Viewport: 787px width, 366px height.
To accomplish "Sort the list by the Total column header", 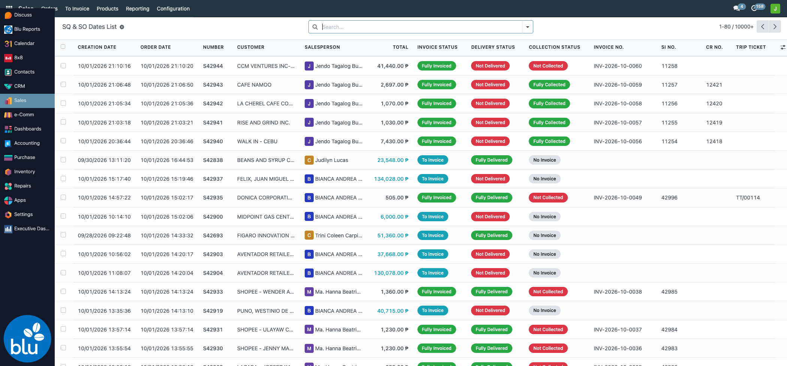I will coord(400,47).
